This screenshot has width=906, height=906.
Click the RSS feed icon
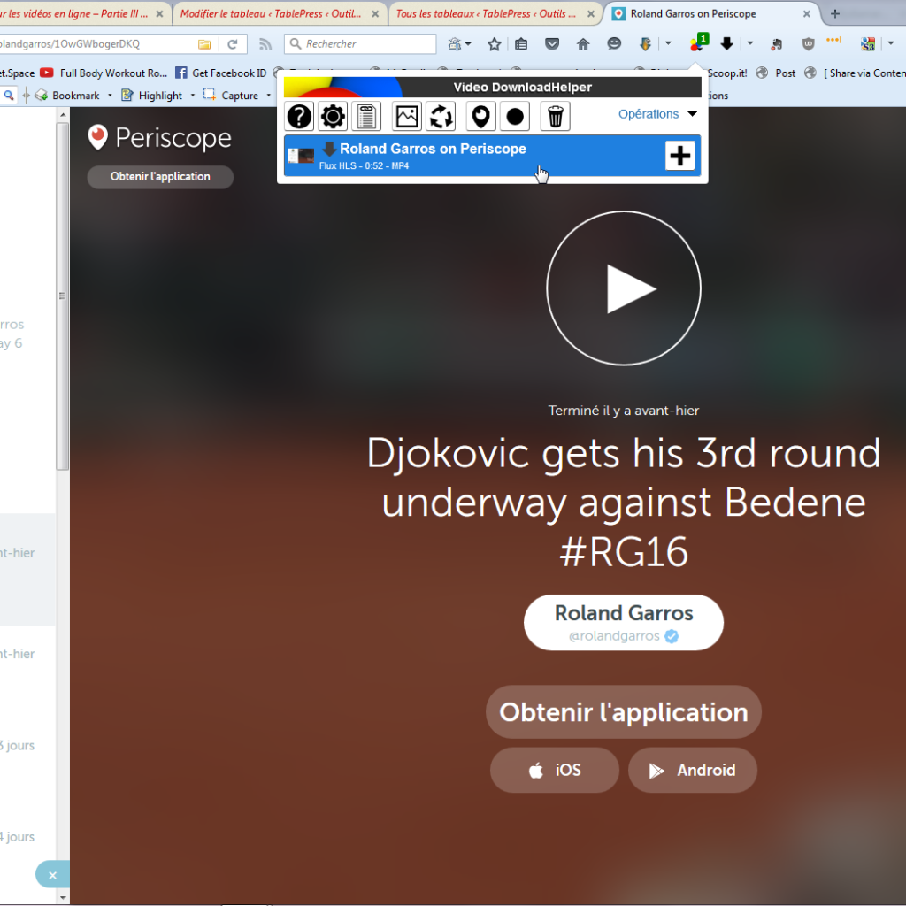tap(265, 44)
